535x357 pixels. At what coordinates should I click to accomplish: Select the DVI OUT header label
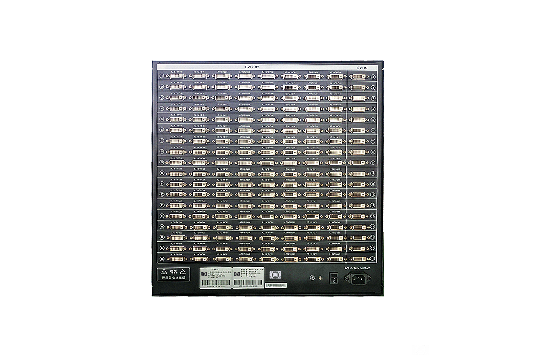coord(252,67)
